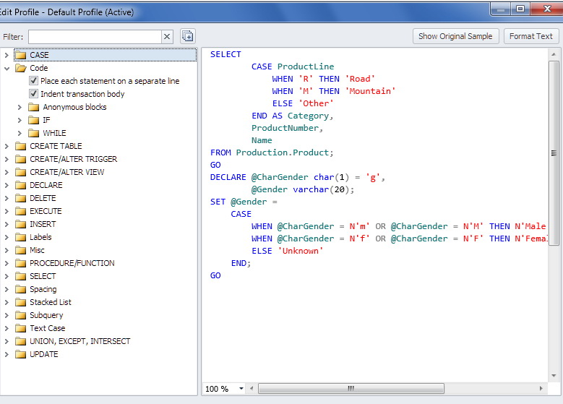Toggle Indent transaction body checkbox
Viewport: 563px width, 404px height.
33,94
